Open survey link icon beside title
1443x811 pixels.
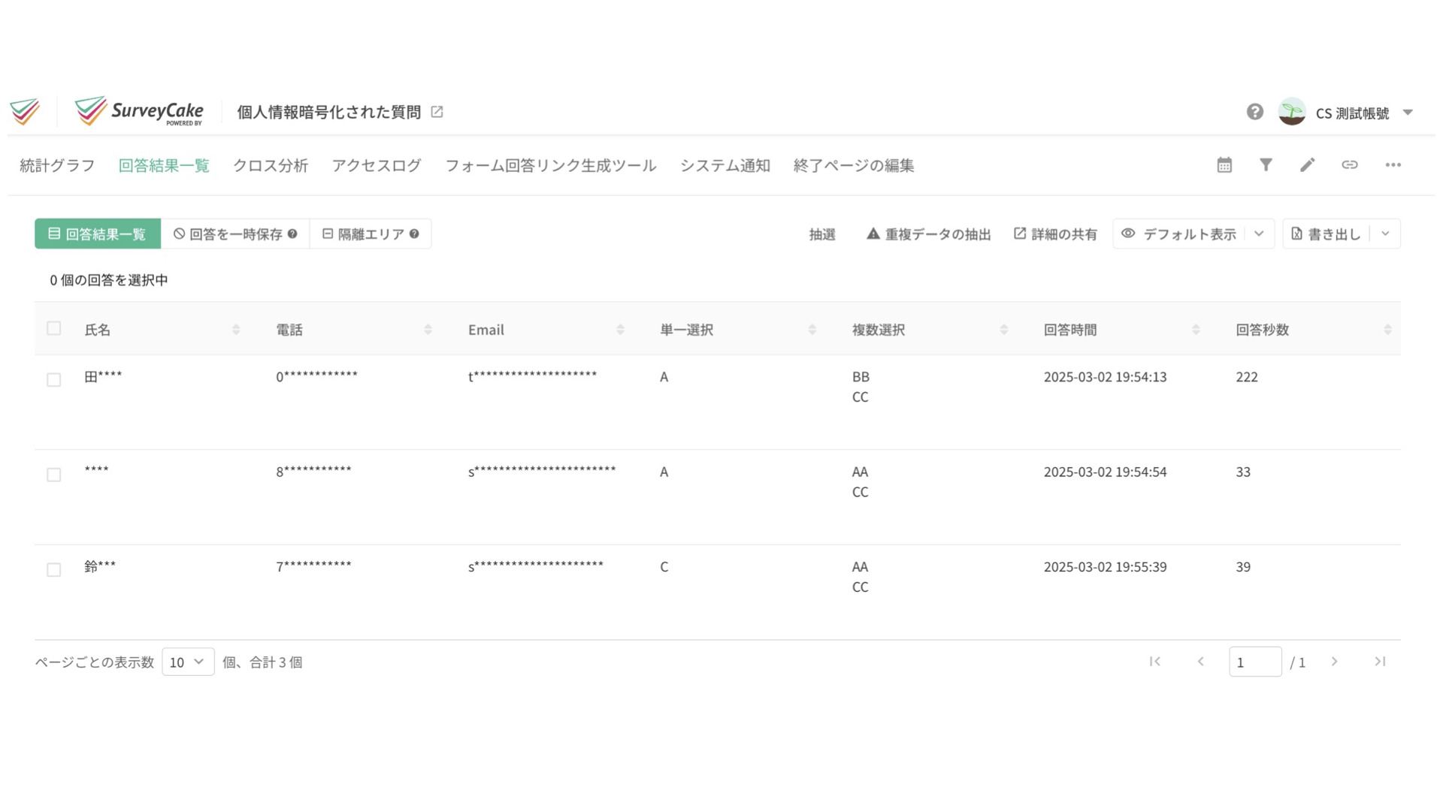(x=437, y=112)
